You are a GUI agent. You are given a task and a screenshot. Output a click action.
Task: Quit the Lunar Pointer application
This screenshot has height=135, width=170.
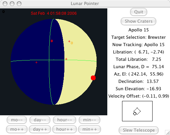coord(138,12)
